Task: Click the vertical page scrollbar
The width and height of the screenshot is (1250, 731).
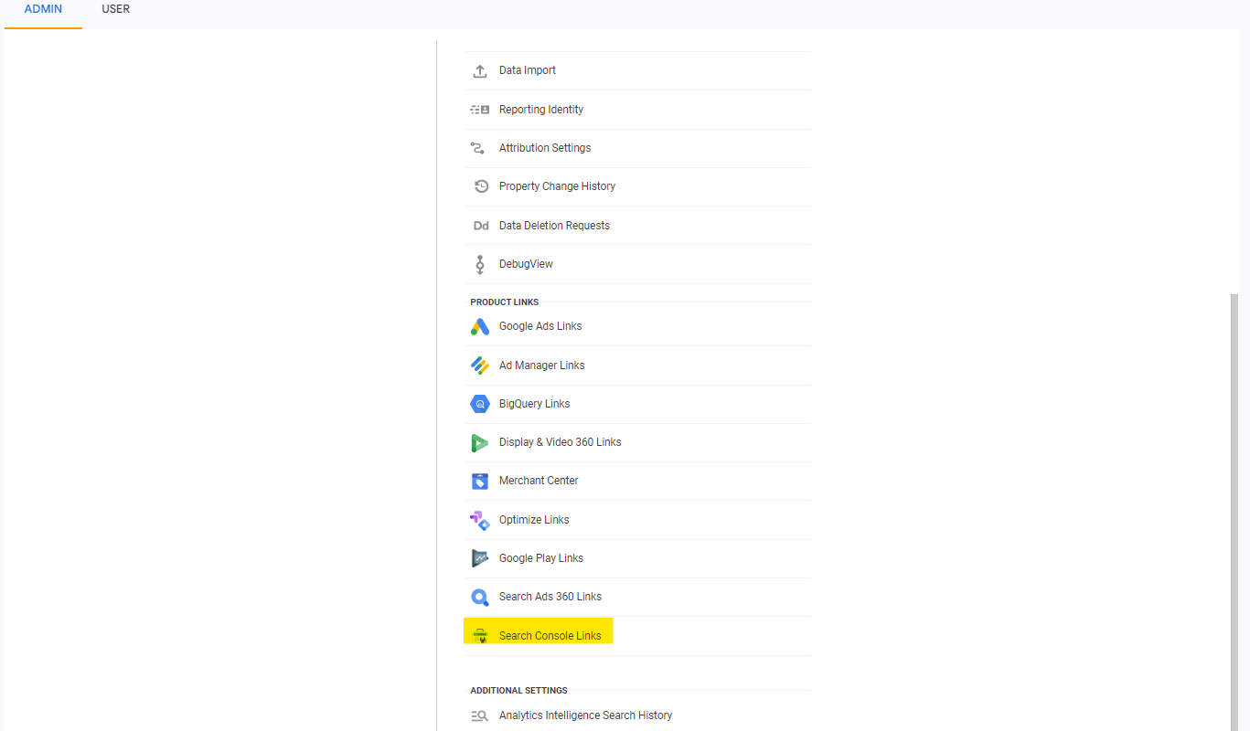Action: click(1234, 512)
